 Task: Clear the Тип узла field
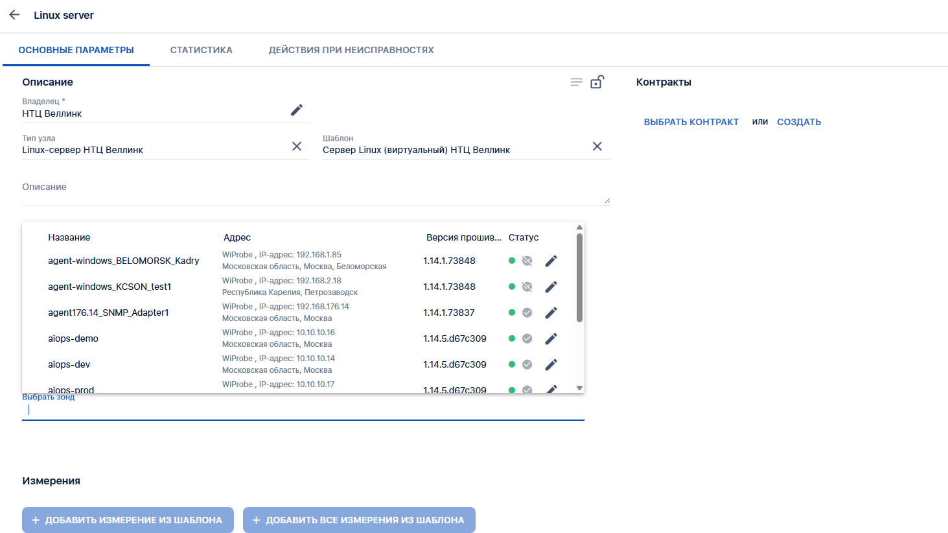tap(297, 147)
